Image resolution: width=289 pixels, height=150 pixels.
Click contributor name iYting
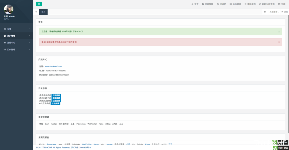point(108,124)
